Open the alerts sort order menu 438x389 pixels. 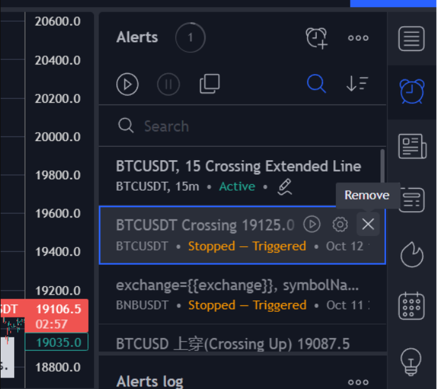click(x=358, y=84)
